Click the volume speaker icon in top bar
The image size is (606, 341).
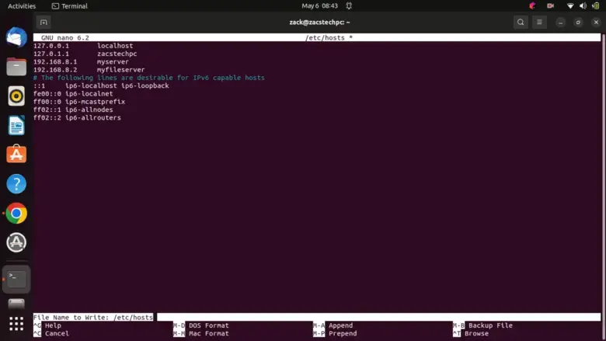[583, 6]
